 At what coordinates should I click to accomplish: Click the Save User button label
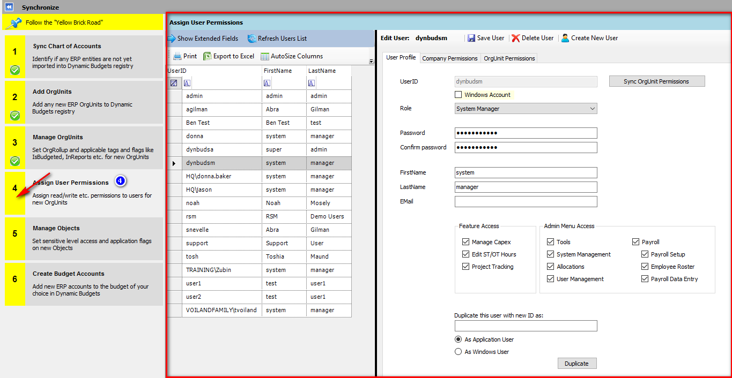pyautogui.click(x=491, y=38)
